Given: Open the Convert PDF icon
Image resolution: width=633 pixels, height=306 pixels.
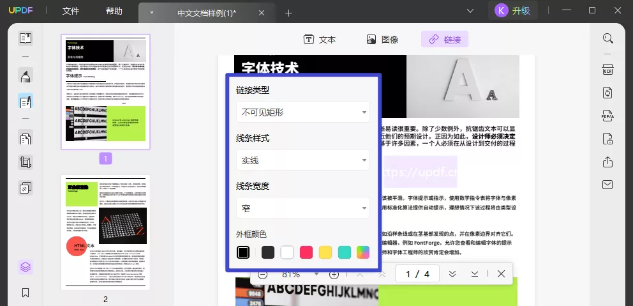Looking at the screenshot, I should point(607,93).
